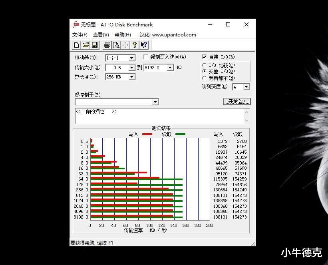The width and height of the screenshot is (328, 265).
Task: Save results with the floppy disk icon
Action: coord(95,45)
